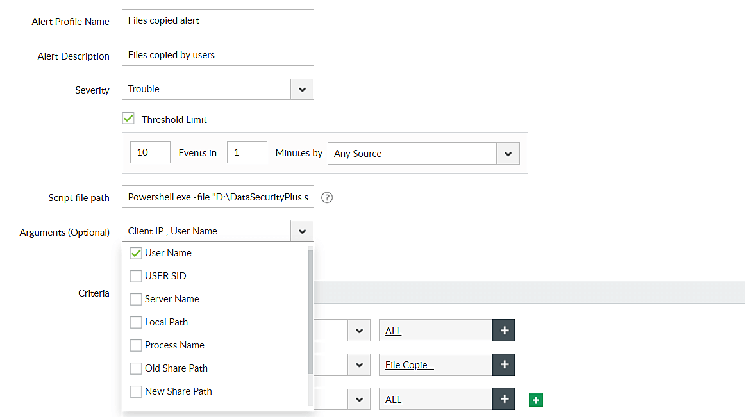Viewport: 745px width, 417px height.
Task: Check the Local Path argument option
Action: pos(136,322)
